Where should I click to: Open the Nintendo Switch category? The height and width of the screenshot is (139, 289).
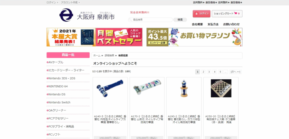point(59,102)
